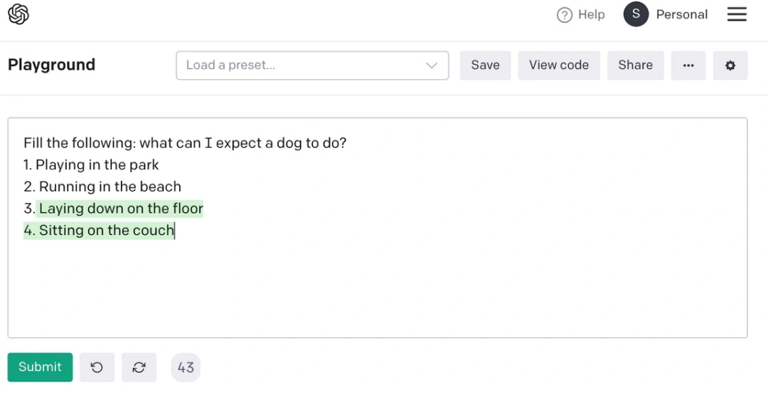Viewport: 768px width, 393px height.
Task: Click the Playground page title
Action: click(51, 65)
